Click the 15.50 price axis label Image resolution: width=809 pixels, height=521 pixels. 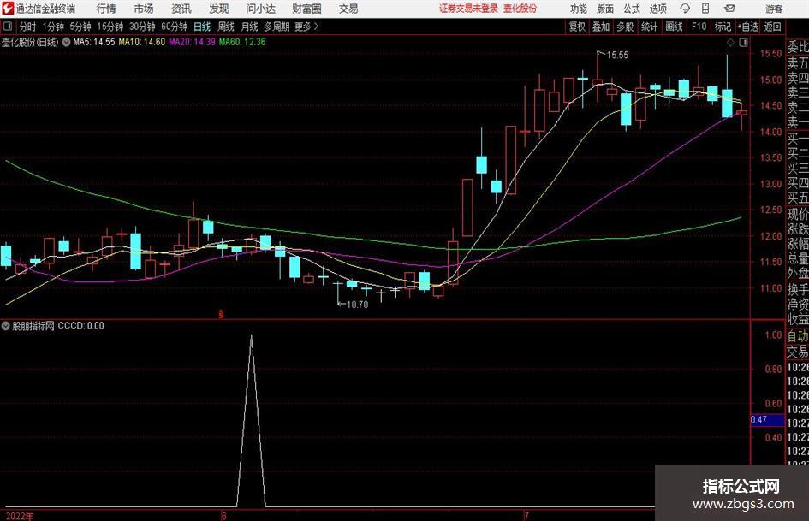tap(770, 53)
